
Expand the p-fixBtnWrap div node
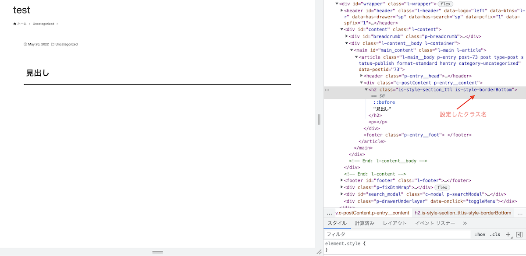(342, 187)
